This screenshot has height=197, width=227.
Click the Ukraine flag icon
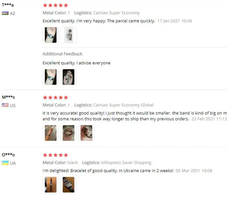[x=5, y=163]
